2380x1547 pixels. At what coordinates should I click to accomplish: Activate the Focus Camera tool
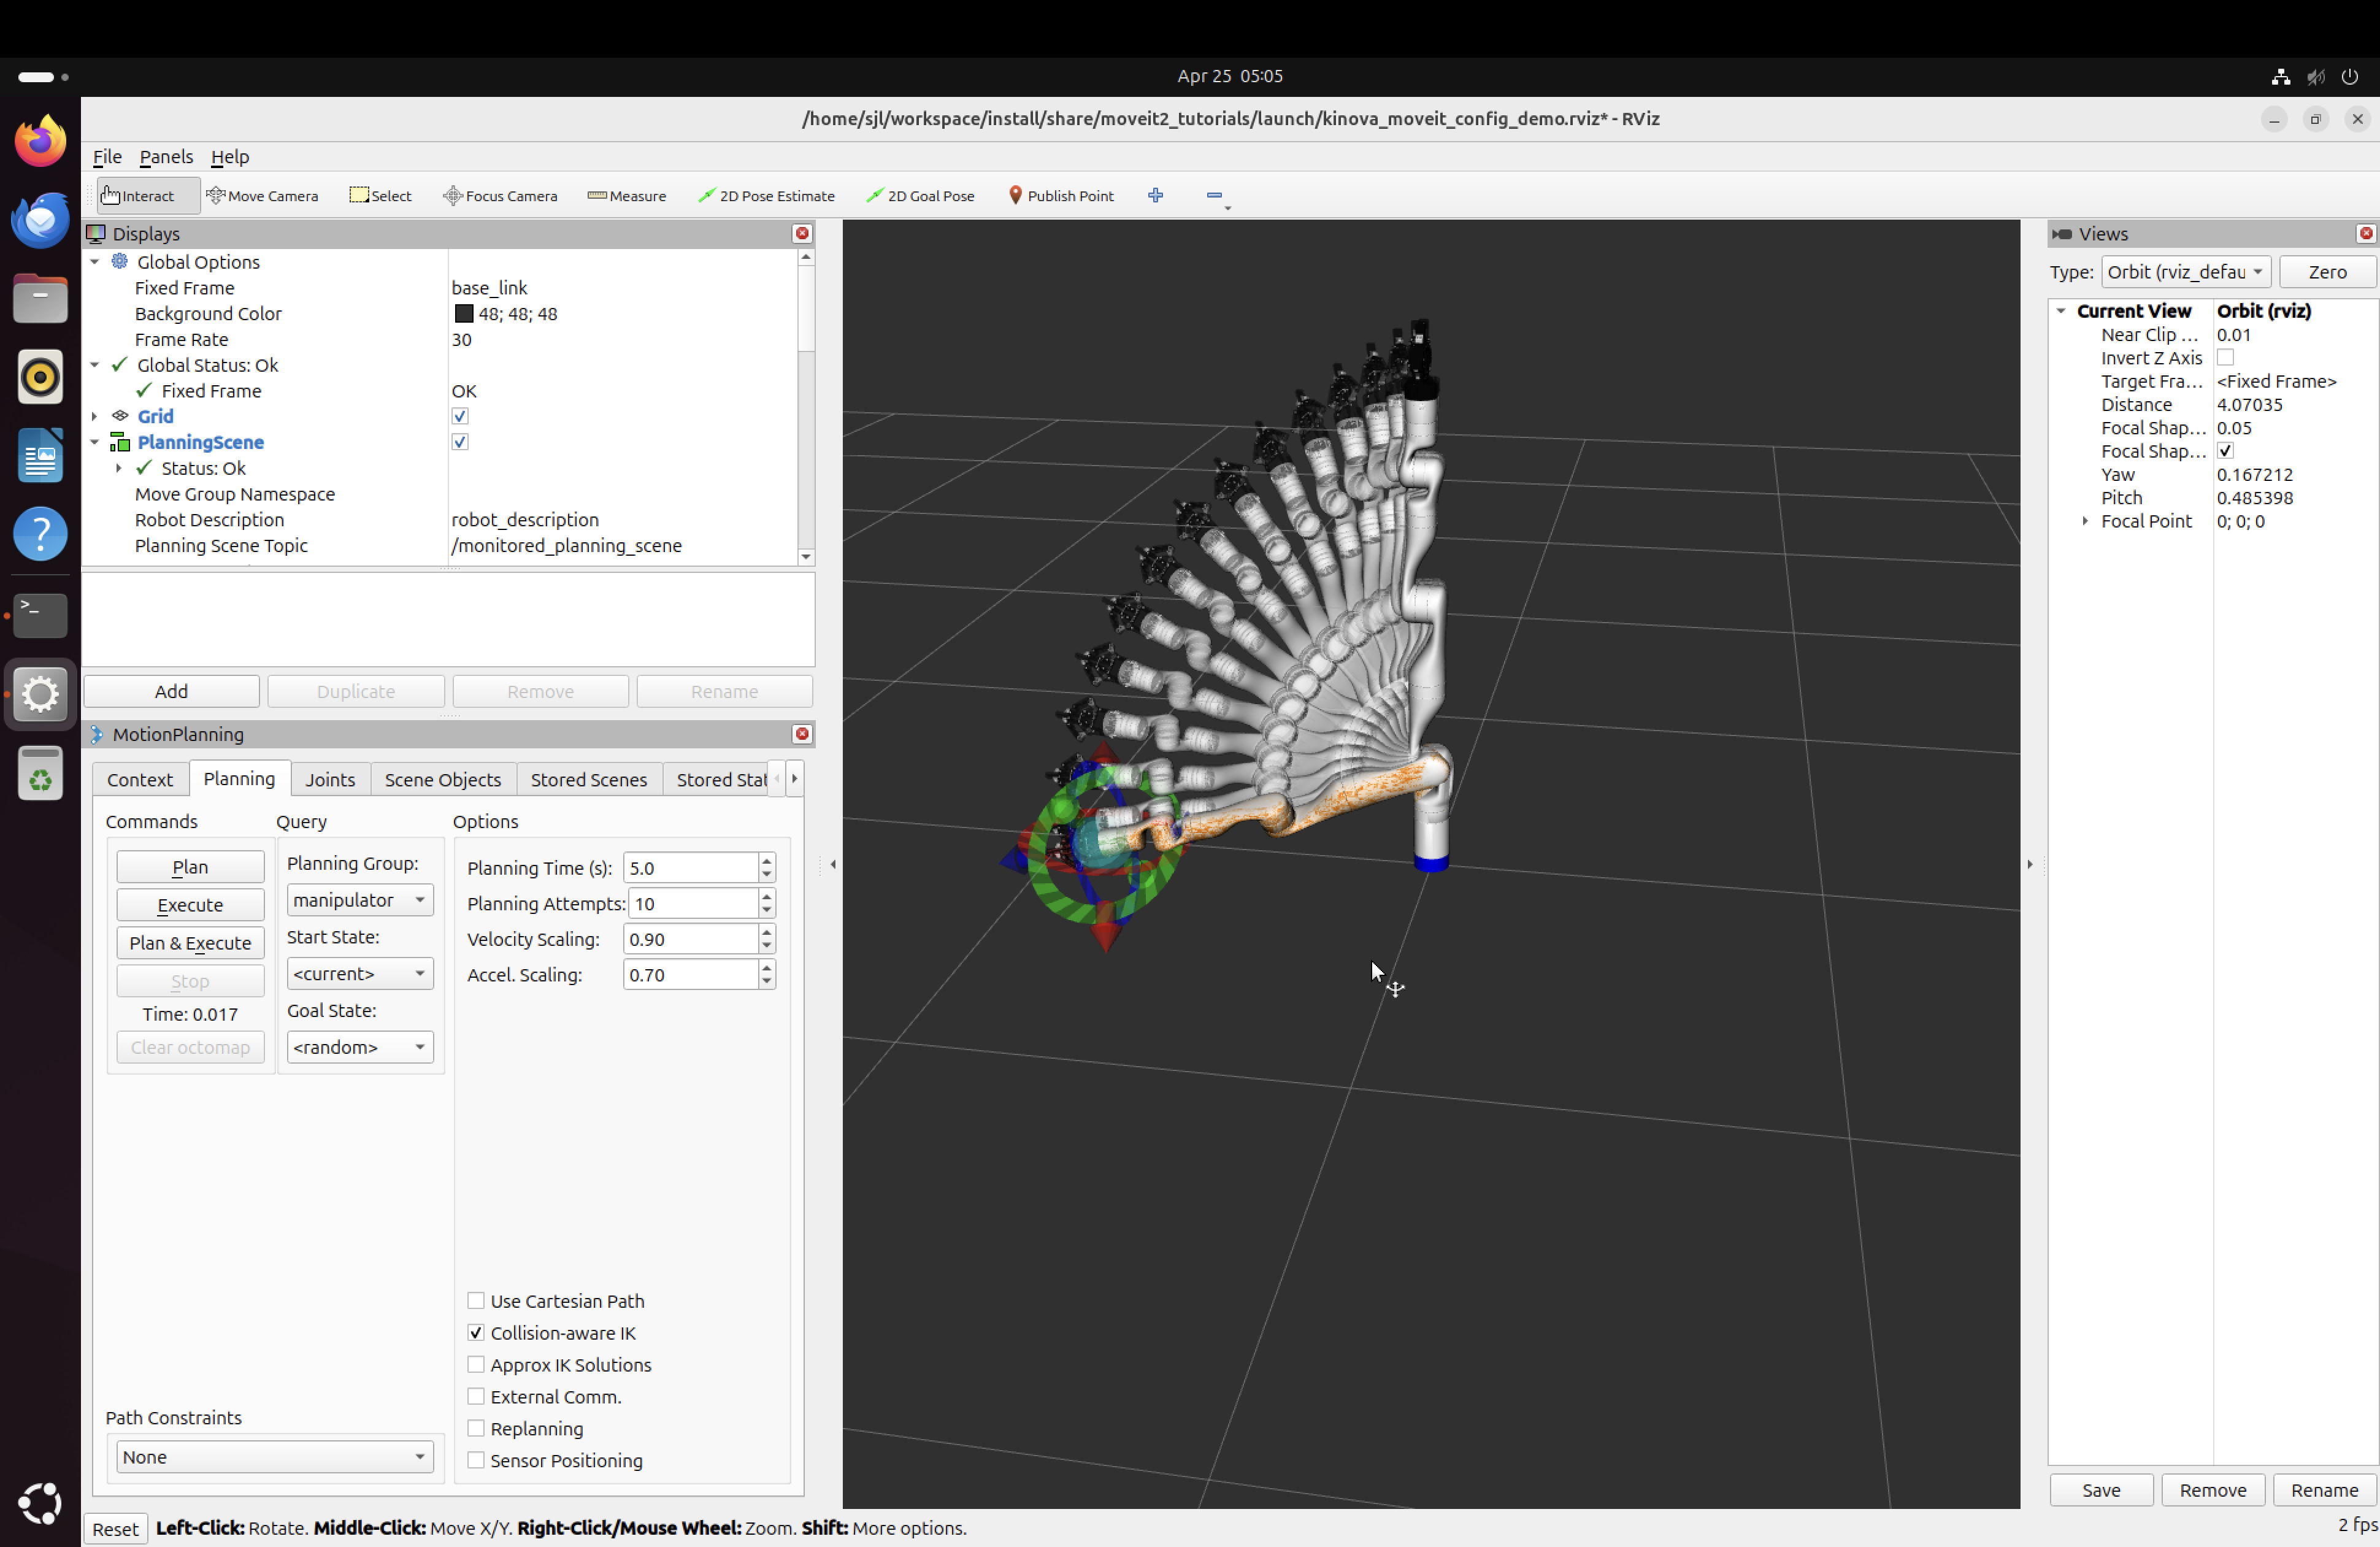500,196
